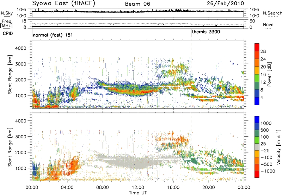Viewport: 282px width, 195px height.
Task: Click the 'Freq. [MHz]' axis label
Action: [x=7, y=24]
